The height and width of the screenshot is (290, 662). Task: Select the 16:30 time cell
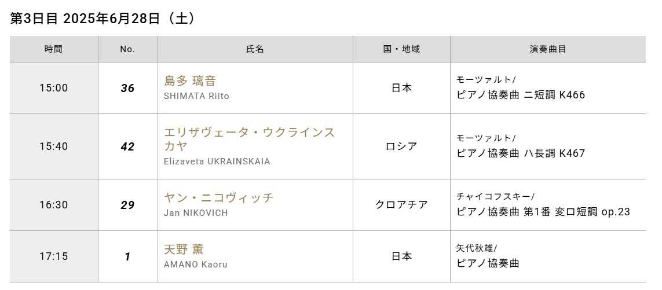coord(53,205)
